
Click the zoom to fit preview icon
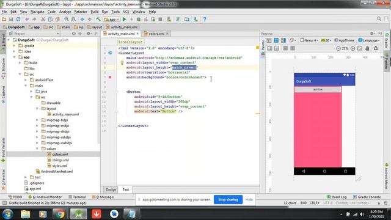click(x=360, y=48)
